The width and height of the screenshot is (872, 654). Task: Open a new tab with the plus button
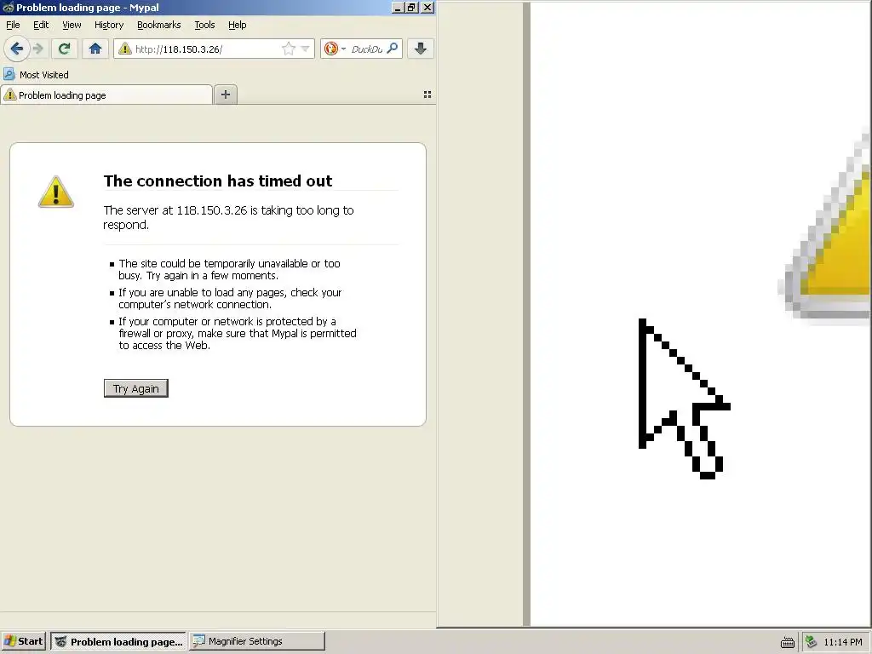click(x=225, y=95)
